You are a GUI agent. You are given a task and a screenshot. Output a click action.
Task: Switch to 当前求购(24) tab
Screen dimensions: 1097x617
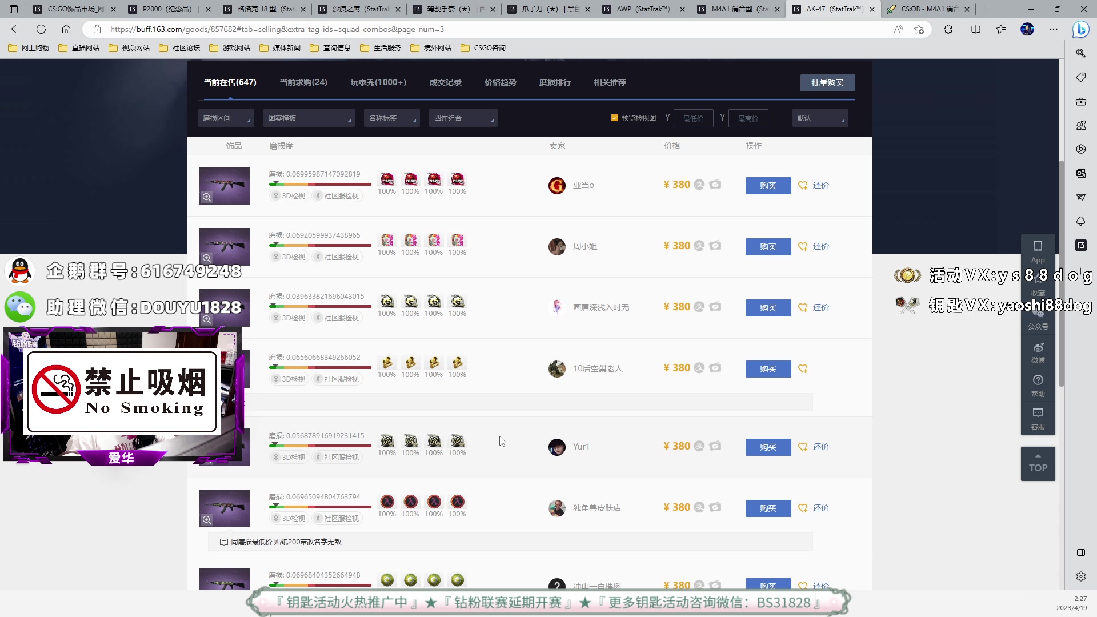[303, 82]
